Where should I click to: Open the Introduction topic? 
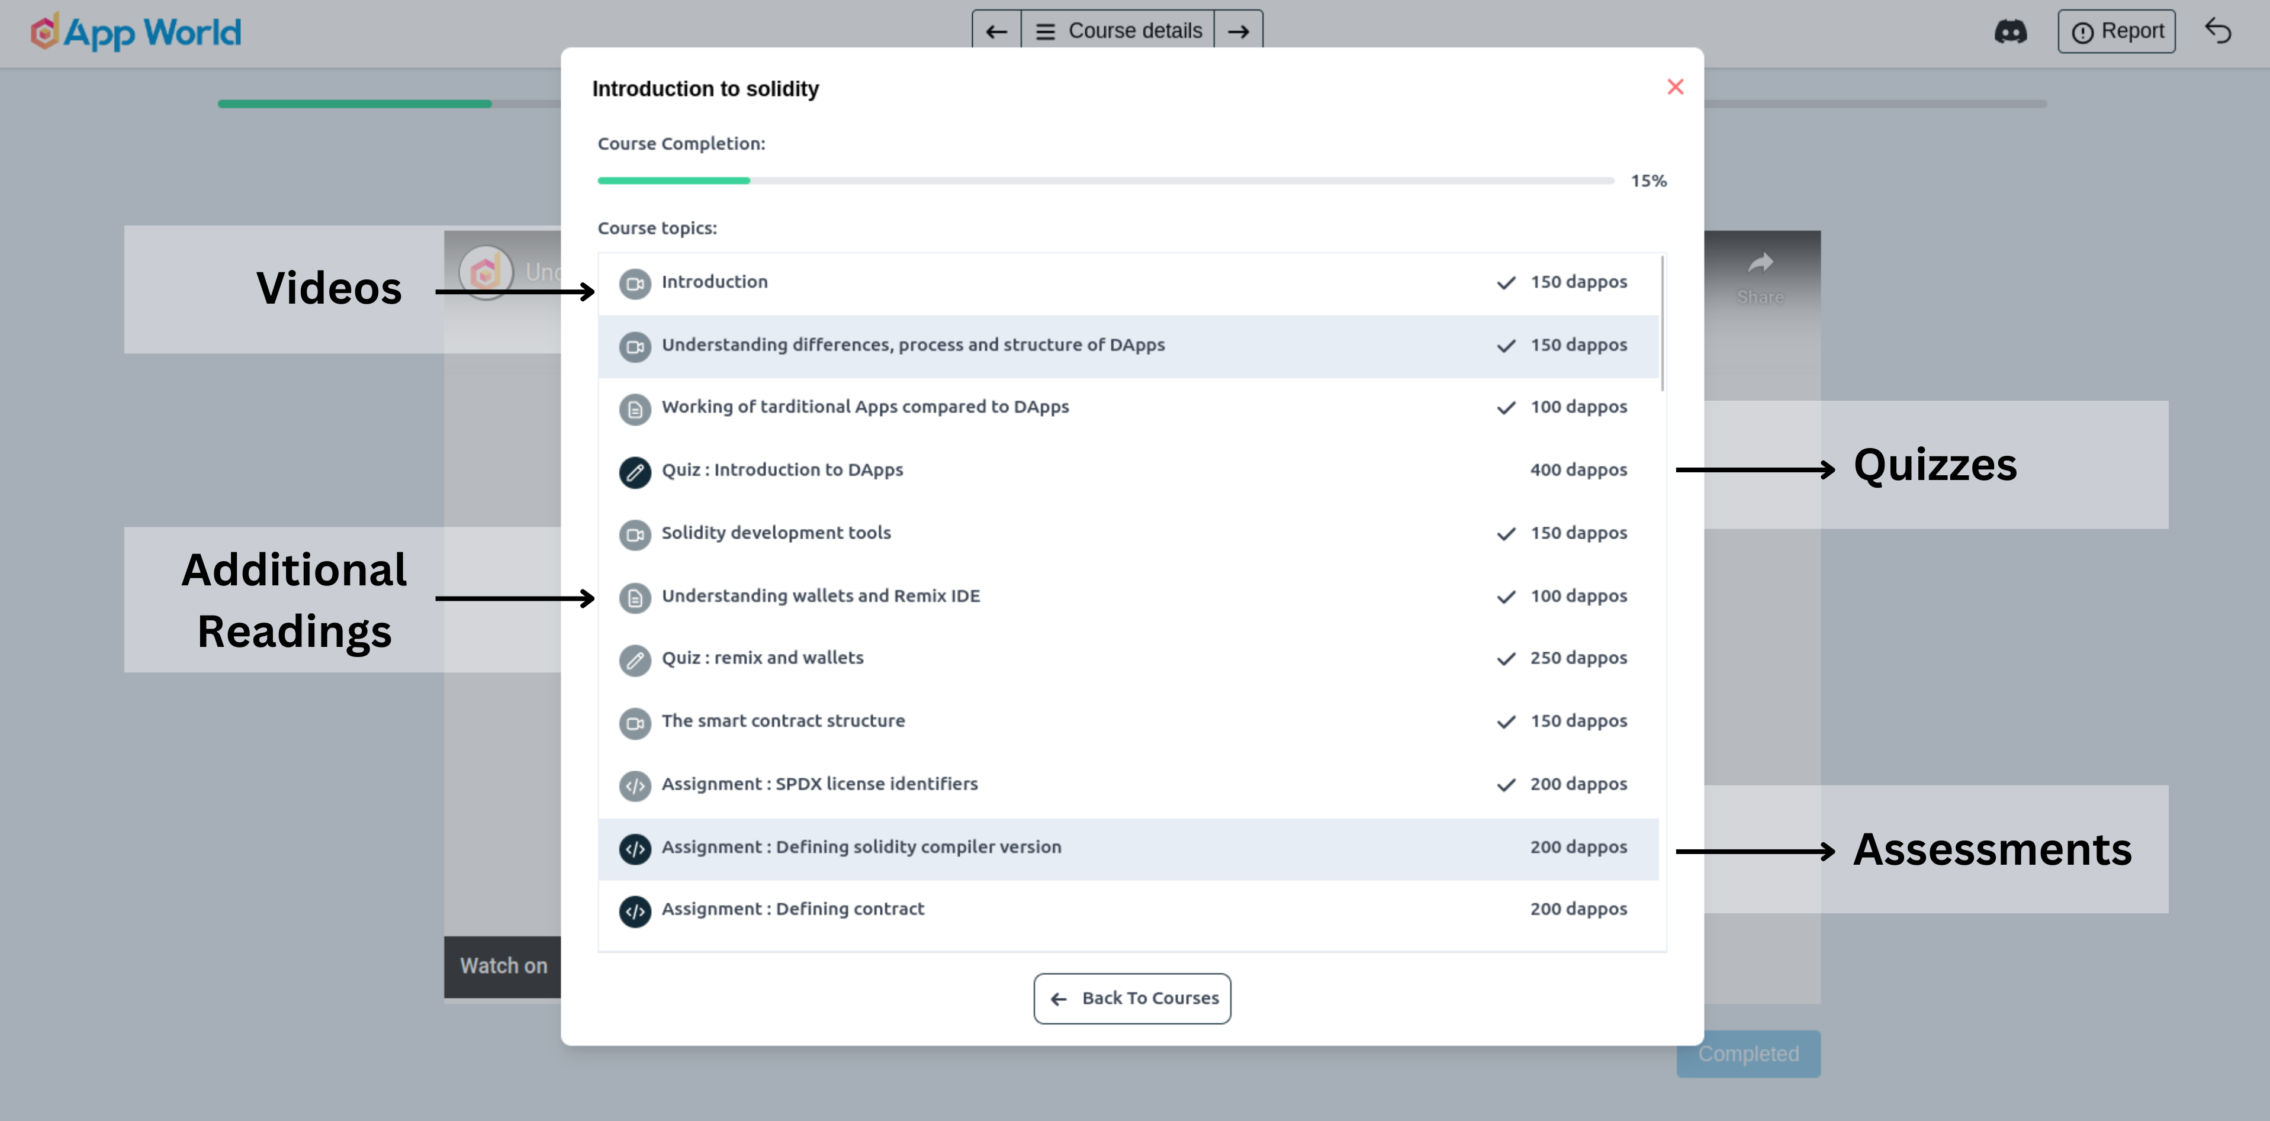pyautogui.click(x=1128, y=284)
